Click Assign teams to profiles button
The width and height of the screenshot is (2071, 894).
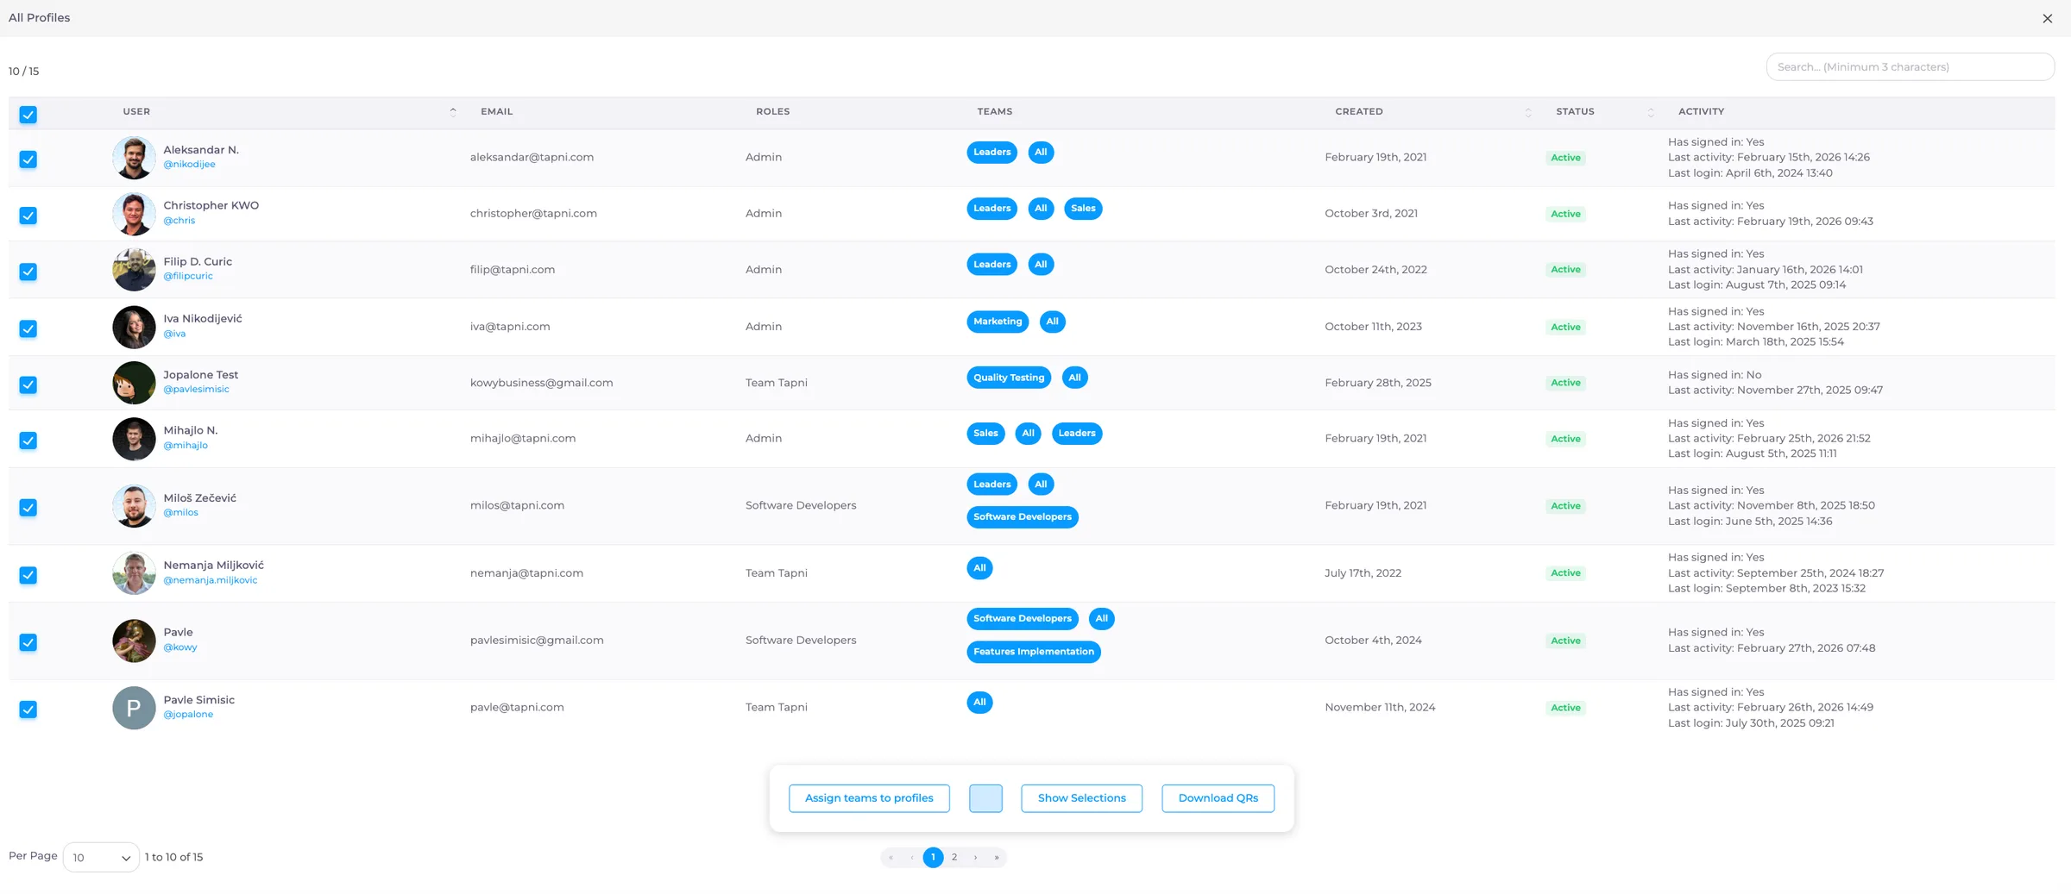click(869, 798)
